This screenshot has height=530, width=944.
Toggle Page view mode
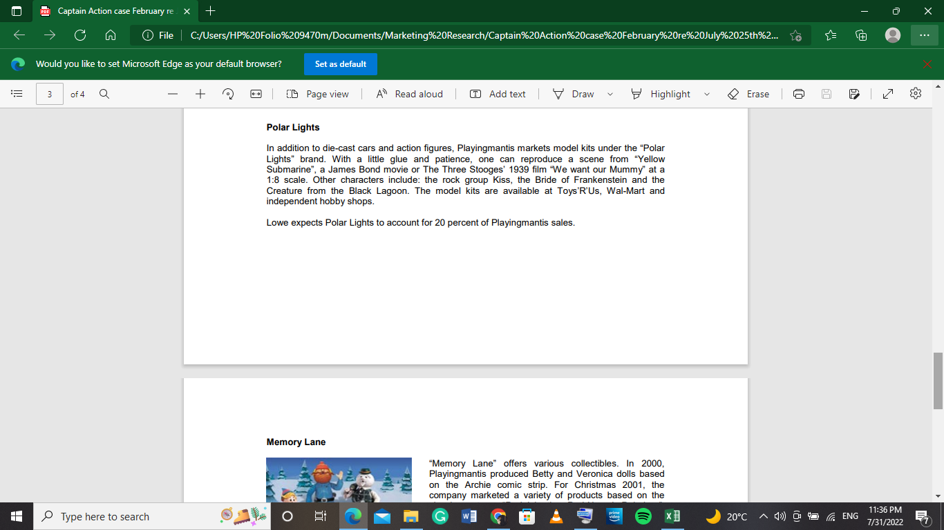(318, 94)
